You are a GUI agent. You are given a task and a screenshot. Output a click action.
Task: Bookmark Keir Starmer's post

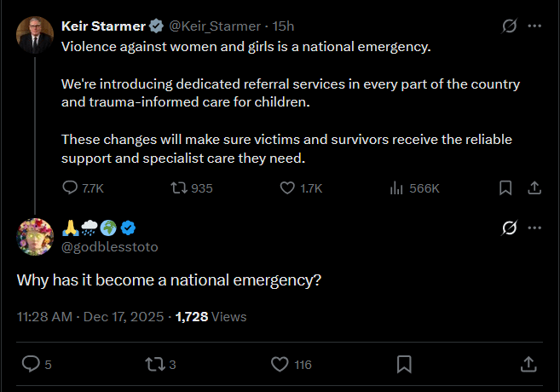505,187
